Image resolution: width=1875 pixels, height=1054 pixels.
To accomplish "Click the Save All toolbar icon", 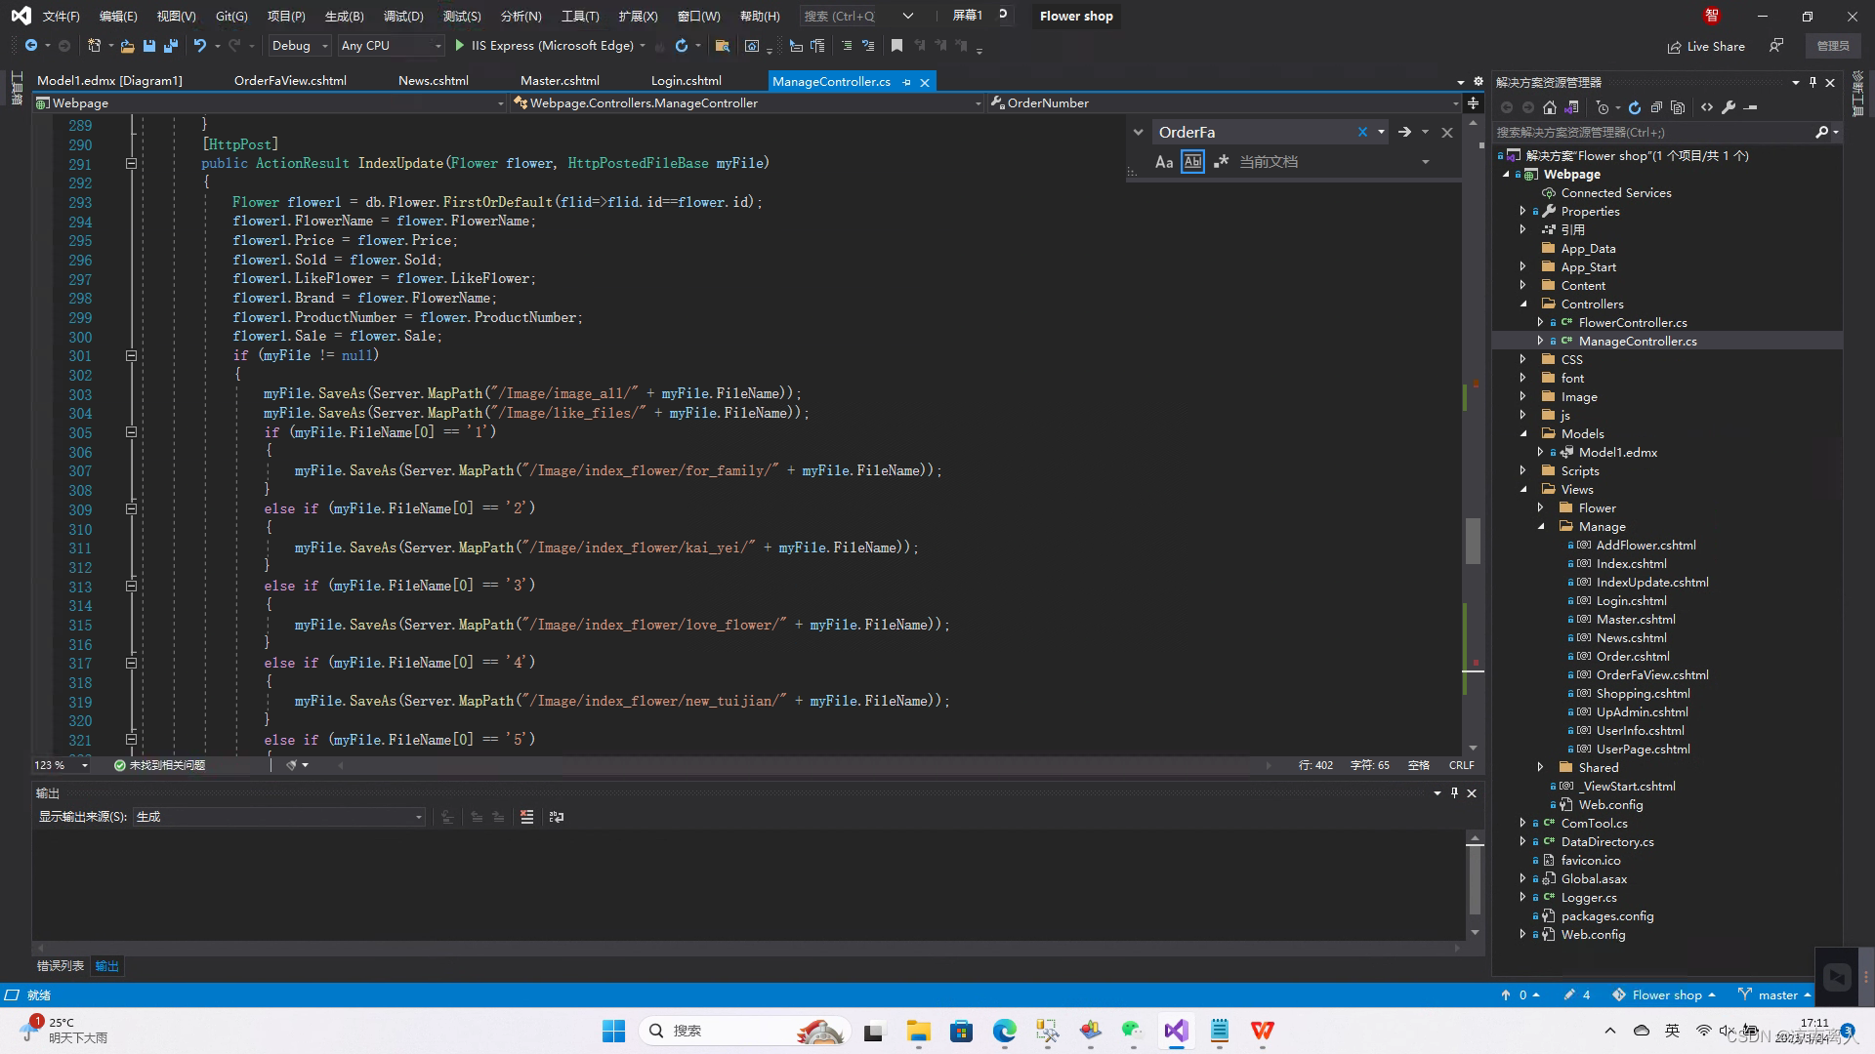I will click(171, 46).
